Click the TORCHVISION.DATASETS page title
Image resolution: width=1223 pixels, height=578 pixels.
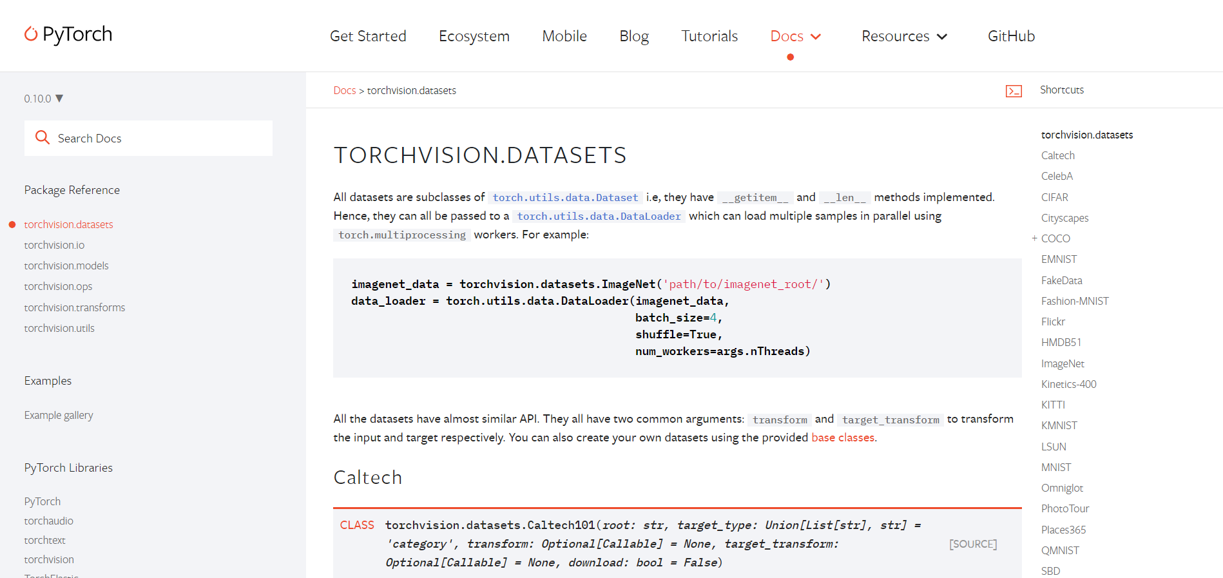[x=480, y=155]
